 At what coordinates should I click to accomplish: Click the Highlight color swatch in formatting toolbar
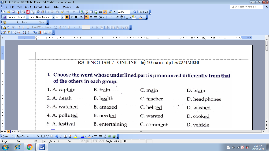coord(134,17)
